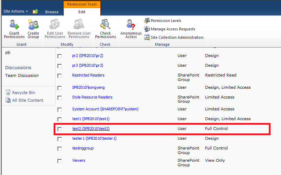Select the Viewers group checkbox
The image size is (281, 175).
coord(60,161)
